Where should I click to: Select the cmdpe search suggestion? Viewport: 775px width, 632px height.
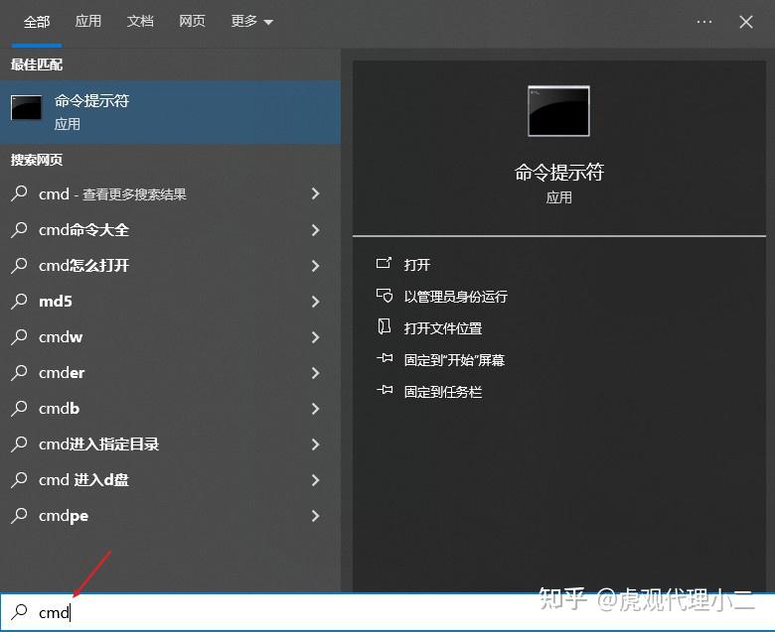tap(170, 516)
